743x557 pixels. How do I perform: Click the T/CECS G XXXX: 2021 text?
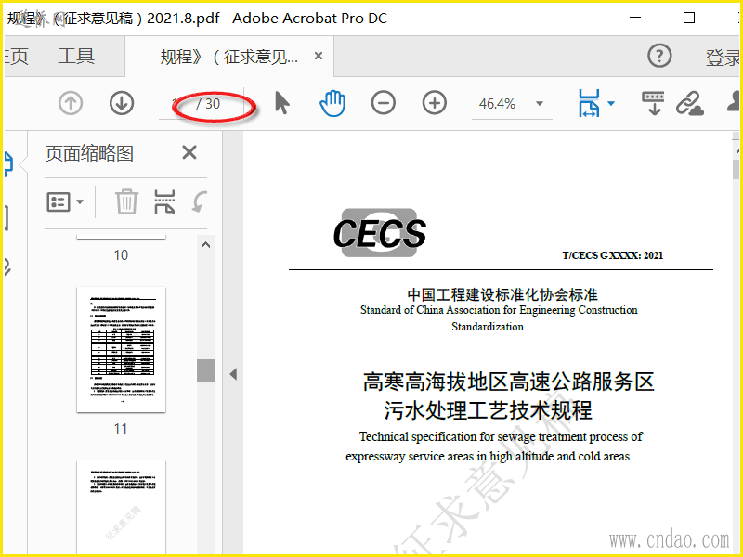point(612,256)
